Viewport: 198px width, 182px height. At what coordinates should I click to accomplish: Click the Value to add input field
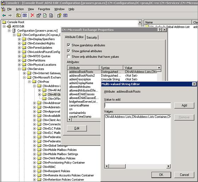137,105
